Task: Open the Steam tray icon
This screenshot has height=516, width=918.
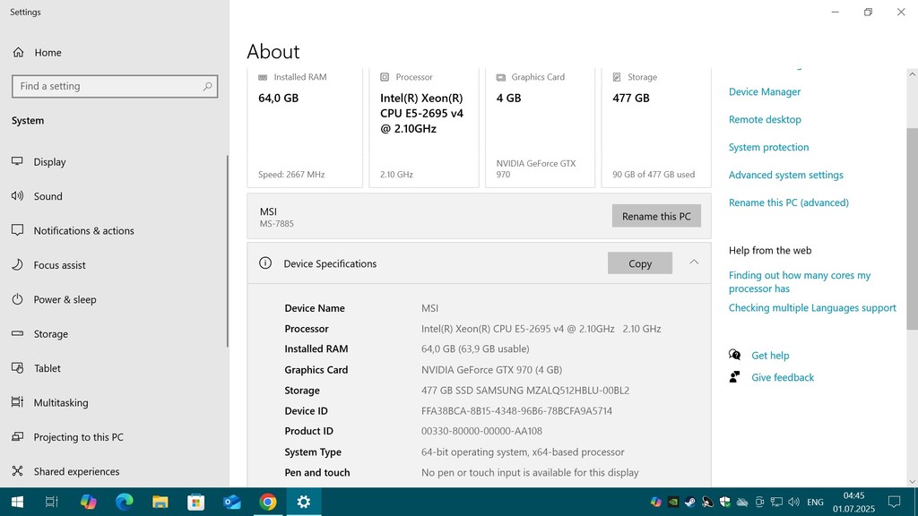Action: (x=690, y=502)
